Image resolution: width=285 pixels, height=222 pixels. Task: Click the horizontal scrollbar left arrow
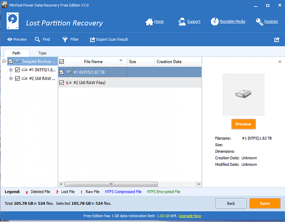pyautogui.click(x=61, y=184)
